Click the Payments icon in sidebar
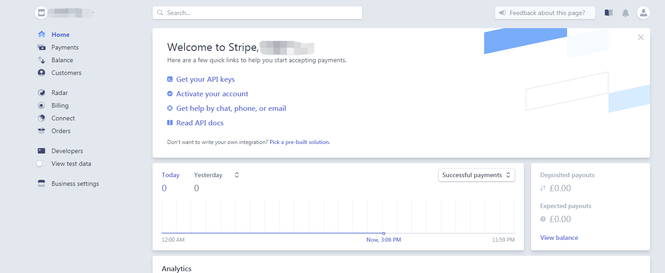 coord(41,47)
